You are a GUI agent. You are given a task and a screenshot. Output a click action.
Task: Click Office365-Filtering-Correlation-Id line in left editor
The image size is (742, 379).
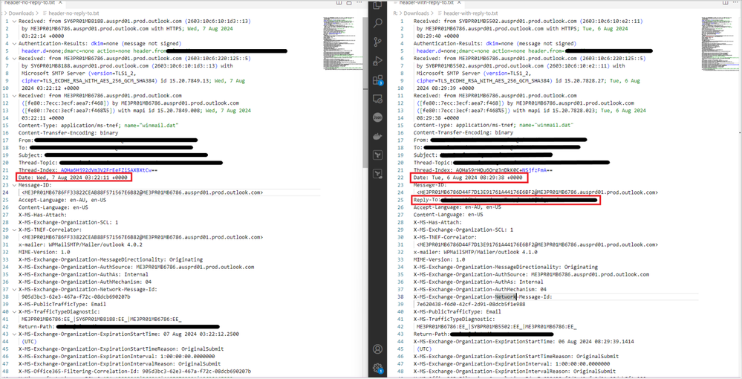[x=134, y=371]
